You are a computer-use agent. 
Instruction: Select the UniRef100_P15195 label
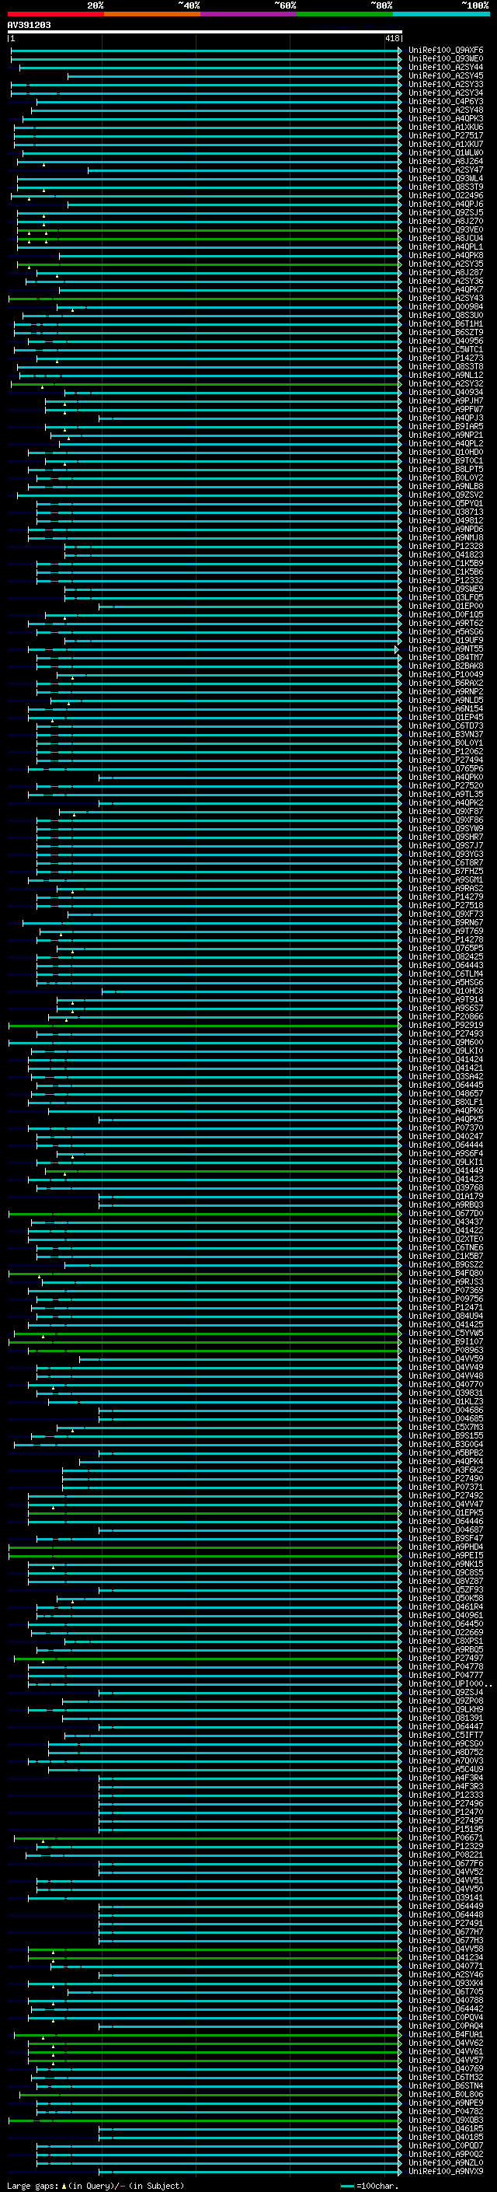[x=446, y=1830]
